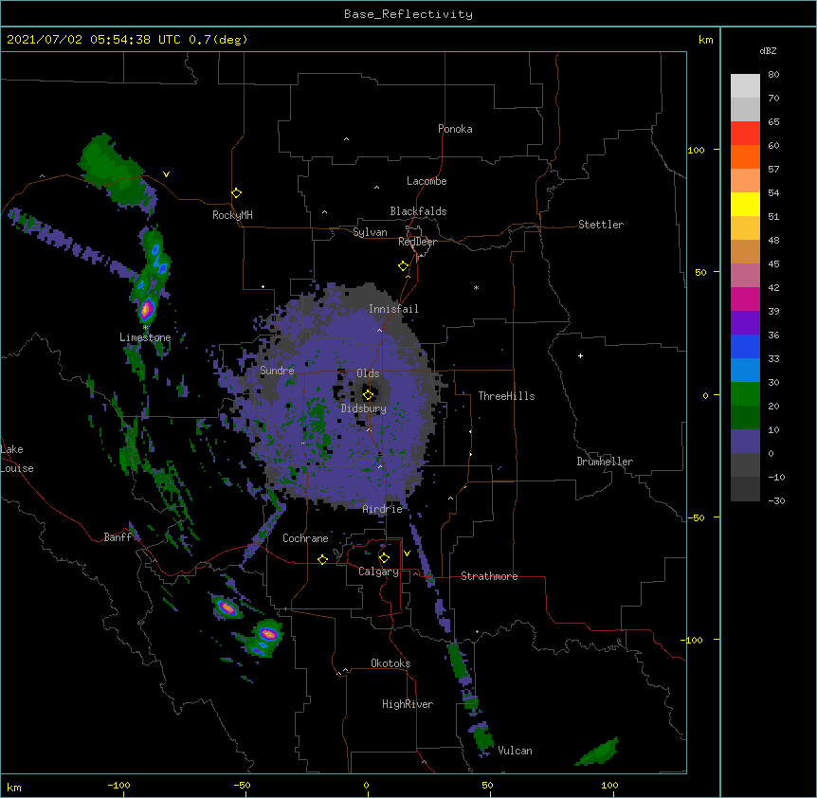
Task: Select the bright green 20-30 dBZ legend swatch
Action: 745,394
